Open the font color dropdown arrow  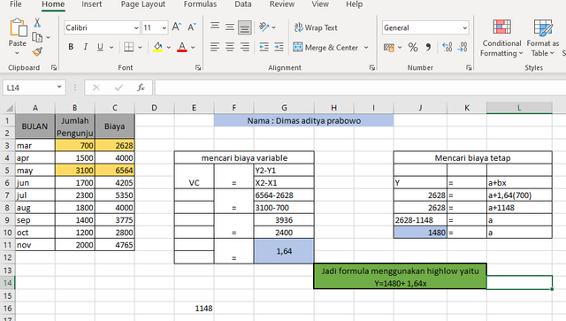(193, 47)
